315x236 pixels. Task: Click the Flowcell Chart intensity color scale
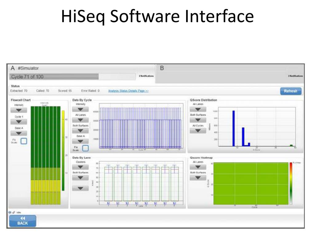point(63,151)
